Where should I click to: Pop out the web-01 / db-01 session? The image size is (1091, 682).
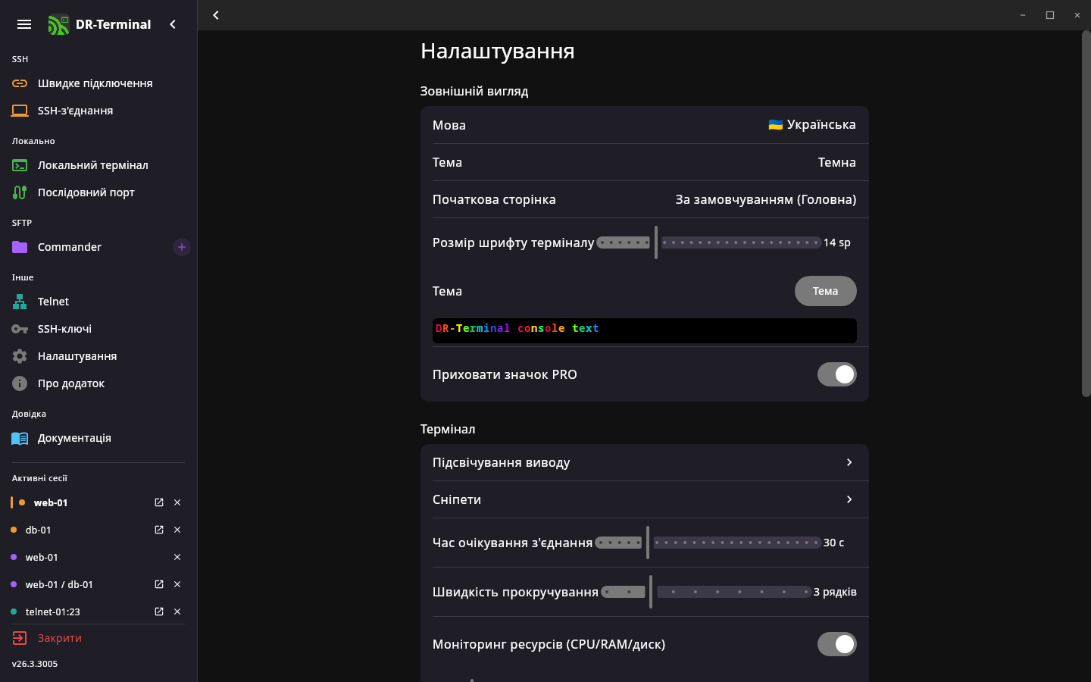point(159,584)
